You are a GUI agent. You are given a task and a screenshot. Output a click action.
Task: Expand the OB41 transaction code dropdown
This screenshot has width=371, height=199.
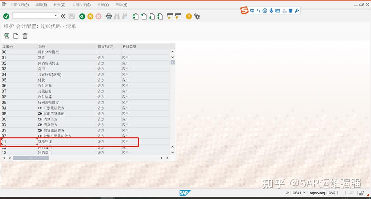(x=304, y=193)
